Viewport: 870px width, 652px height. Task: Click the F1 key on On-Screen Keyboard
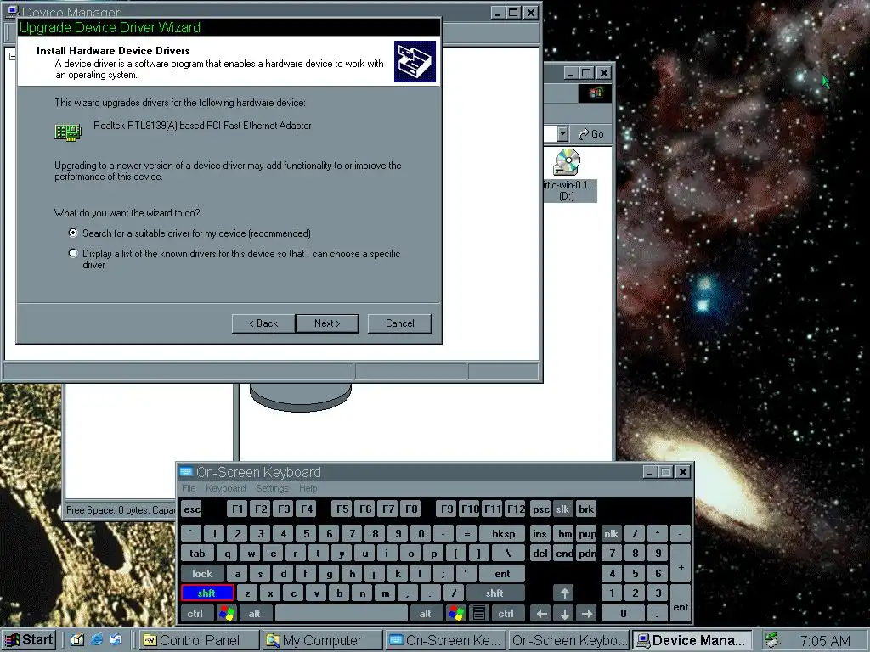pos(238,509)
